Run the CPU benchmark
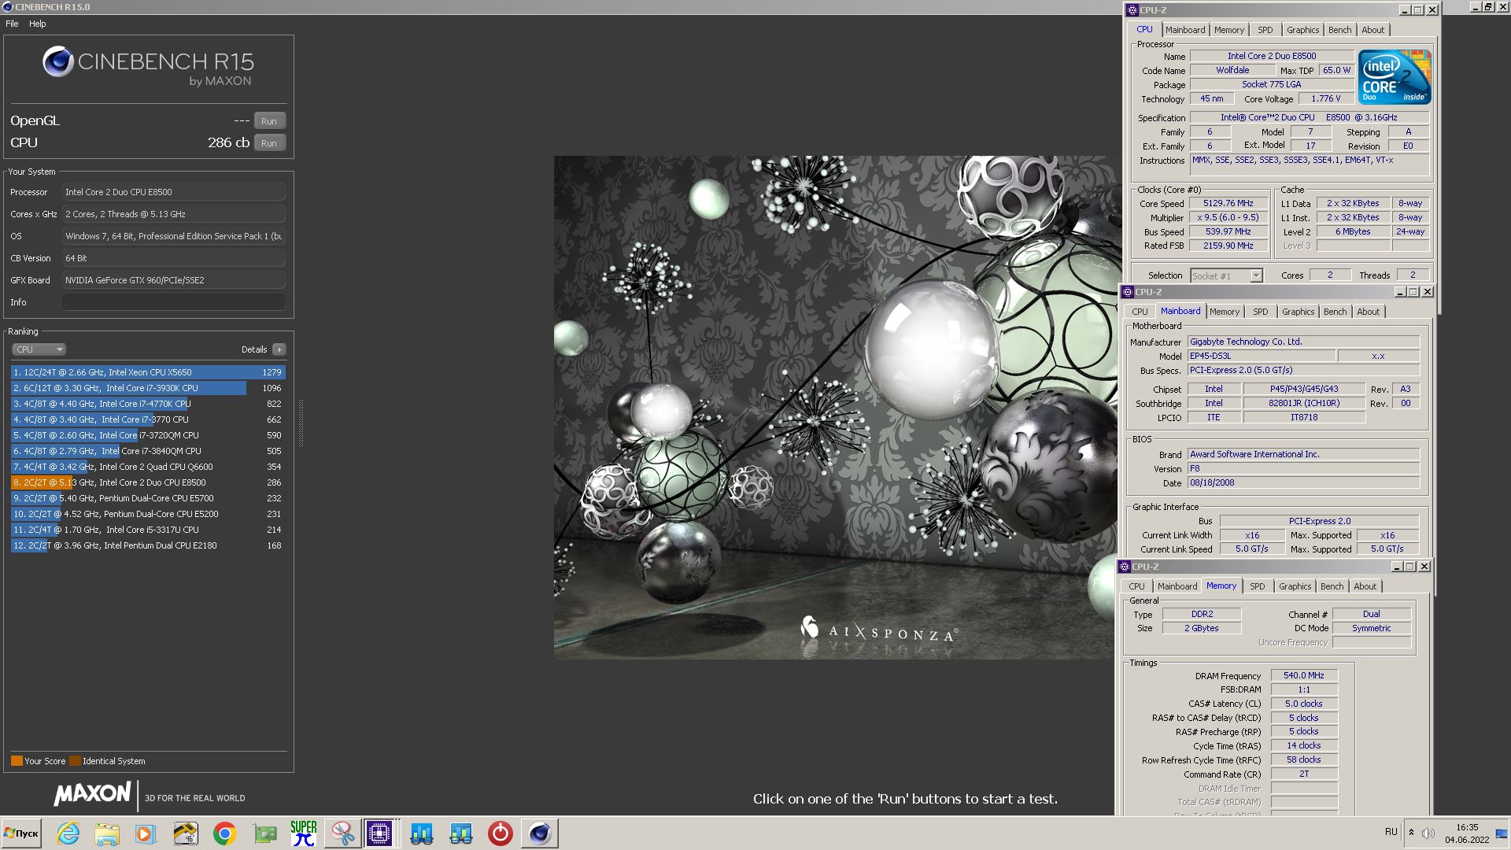This screenshot has height=850, width=1511. 269,143
